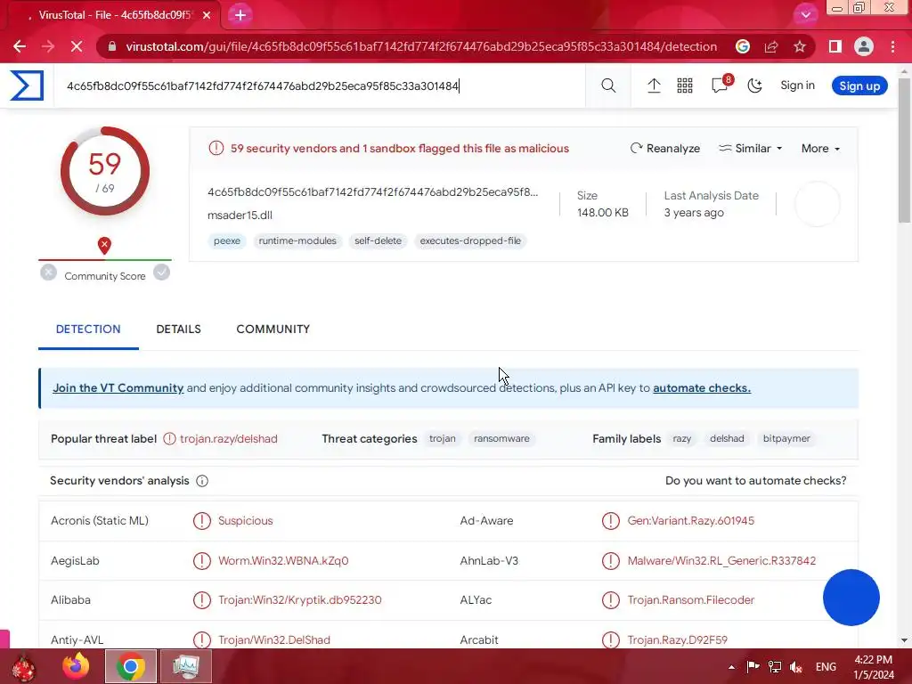The width and height of the screenshot is (912, 684).
Task: Open tab search dropdown arrow
Action: (x=805, y=14)
